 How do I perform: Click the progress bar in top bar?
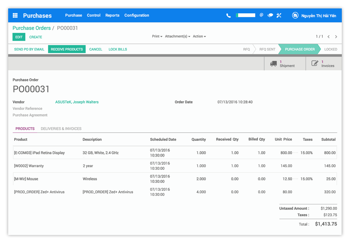tap(245, 15)
